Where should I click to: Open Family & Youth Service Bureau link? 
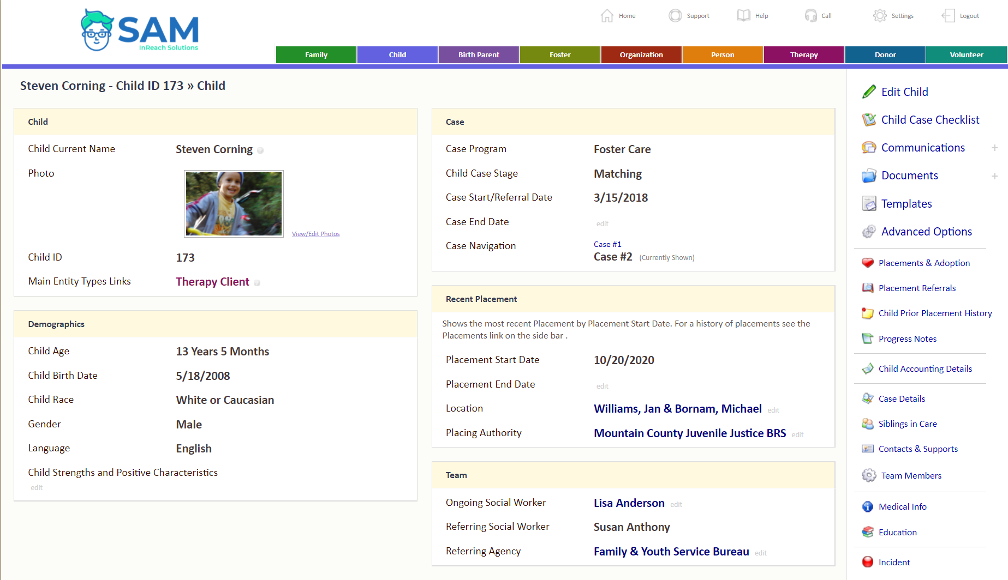(x=671, y=552)
